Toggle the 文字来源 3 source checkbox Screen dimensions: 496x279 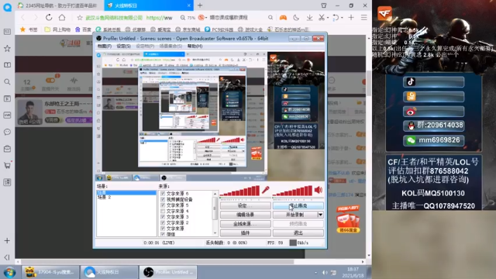pyautogui.click(x=163, y=217)
